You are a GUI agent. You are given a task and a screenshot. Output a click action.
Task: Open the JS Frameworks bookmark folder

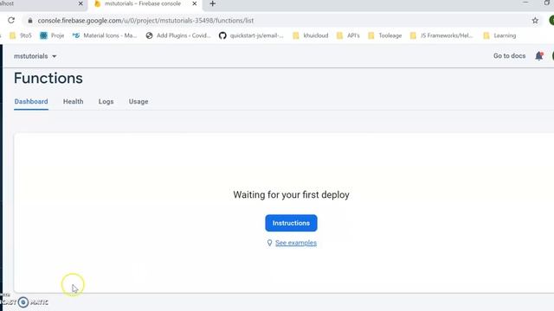click(x=441, y=35)
